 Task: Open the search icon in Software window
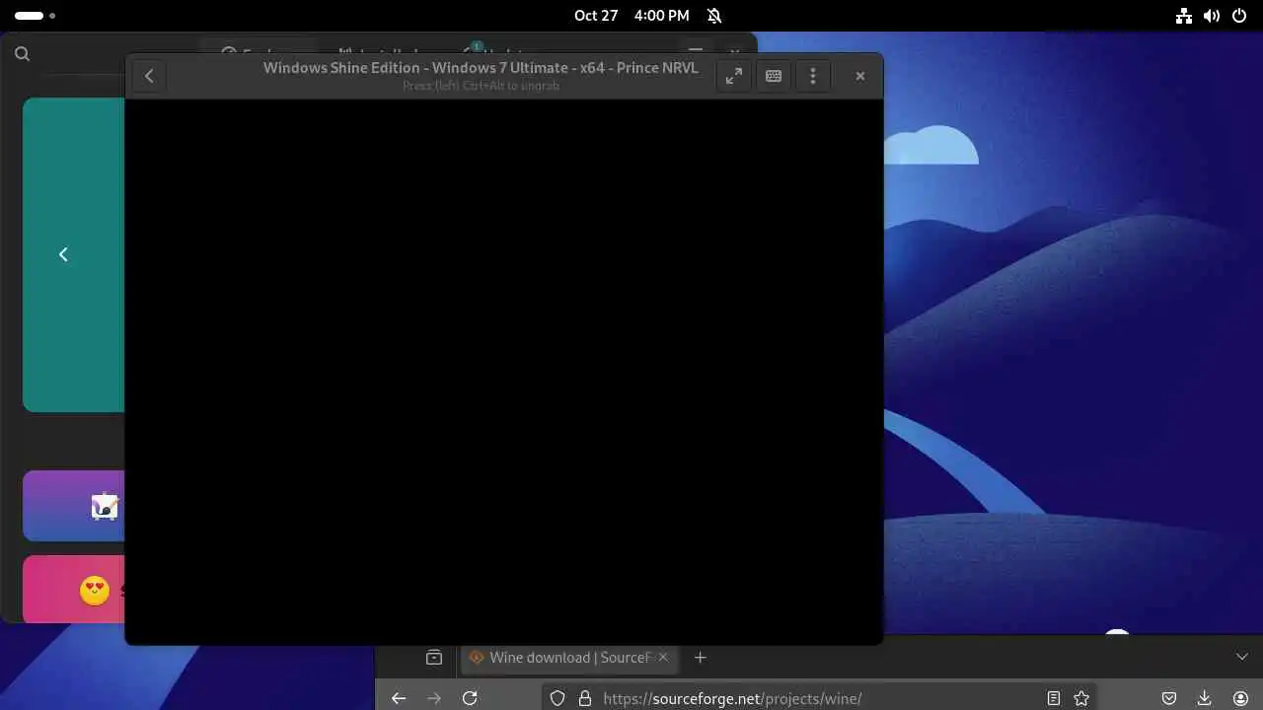tap(23, 54)
